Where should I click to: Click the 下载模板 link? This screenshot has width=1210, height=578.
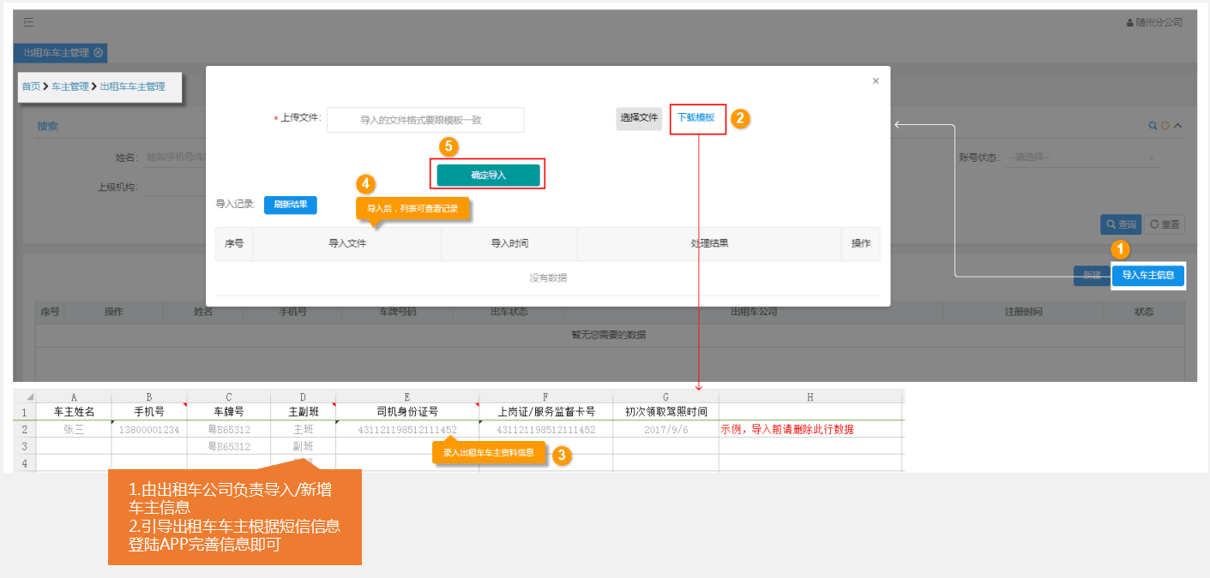coord(696,118)
